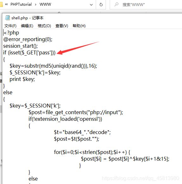The width and height of the screenshot is (182, 184).
Task: Click the Notepad icon in shell.php title bar
Action: tap(7, 18)
